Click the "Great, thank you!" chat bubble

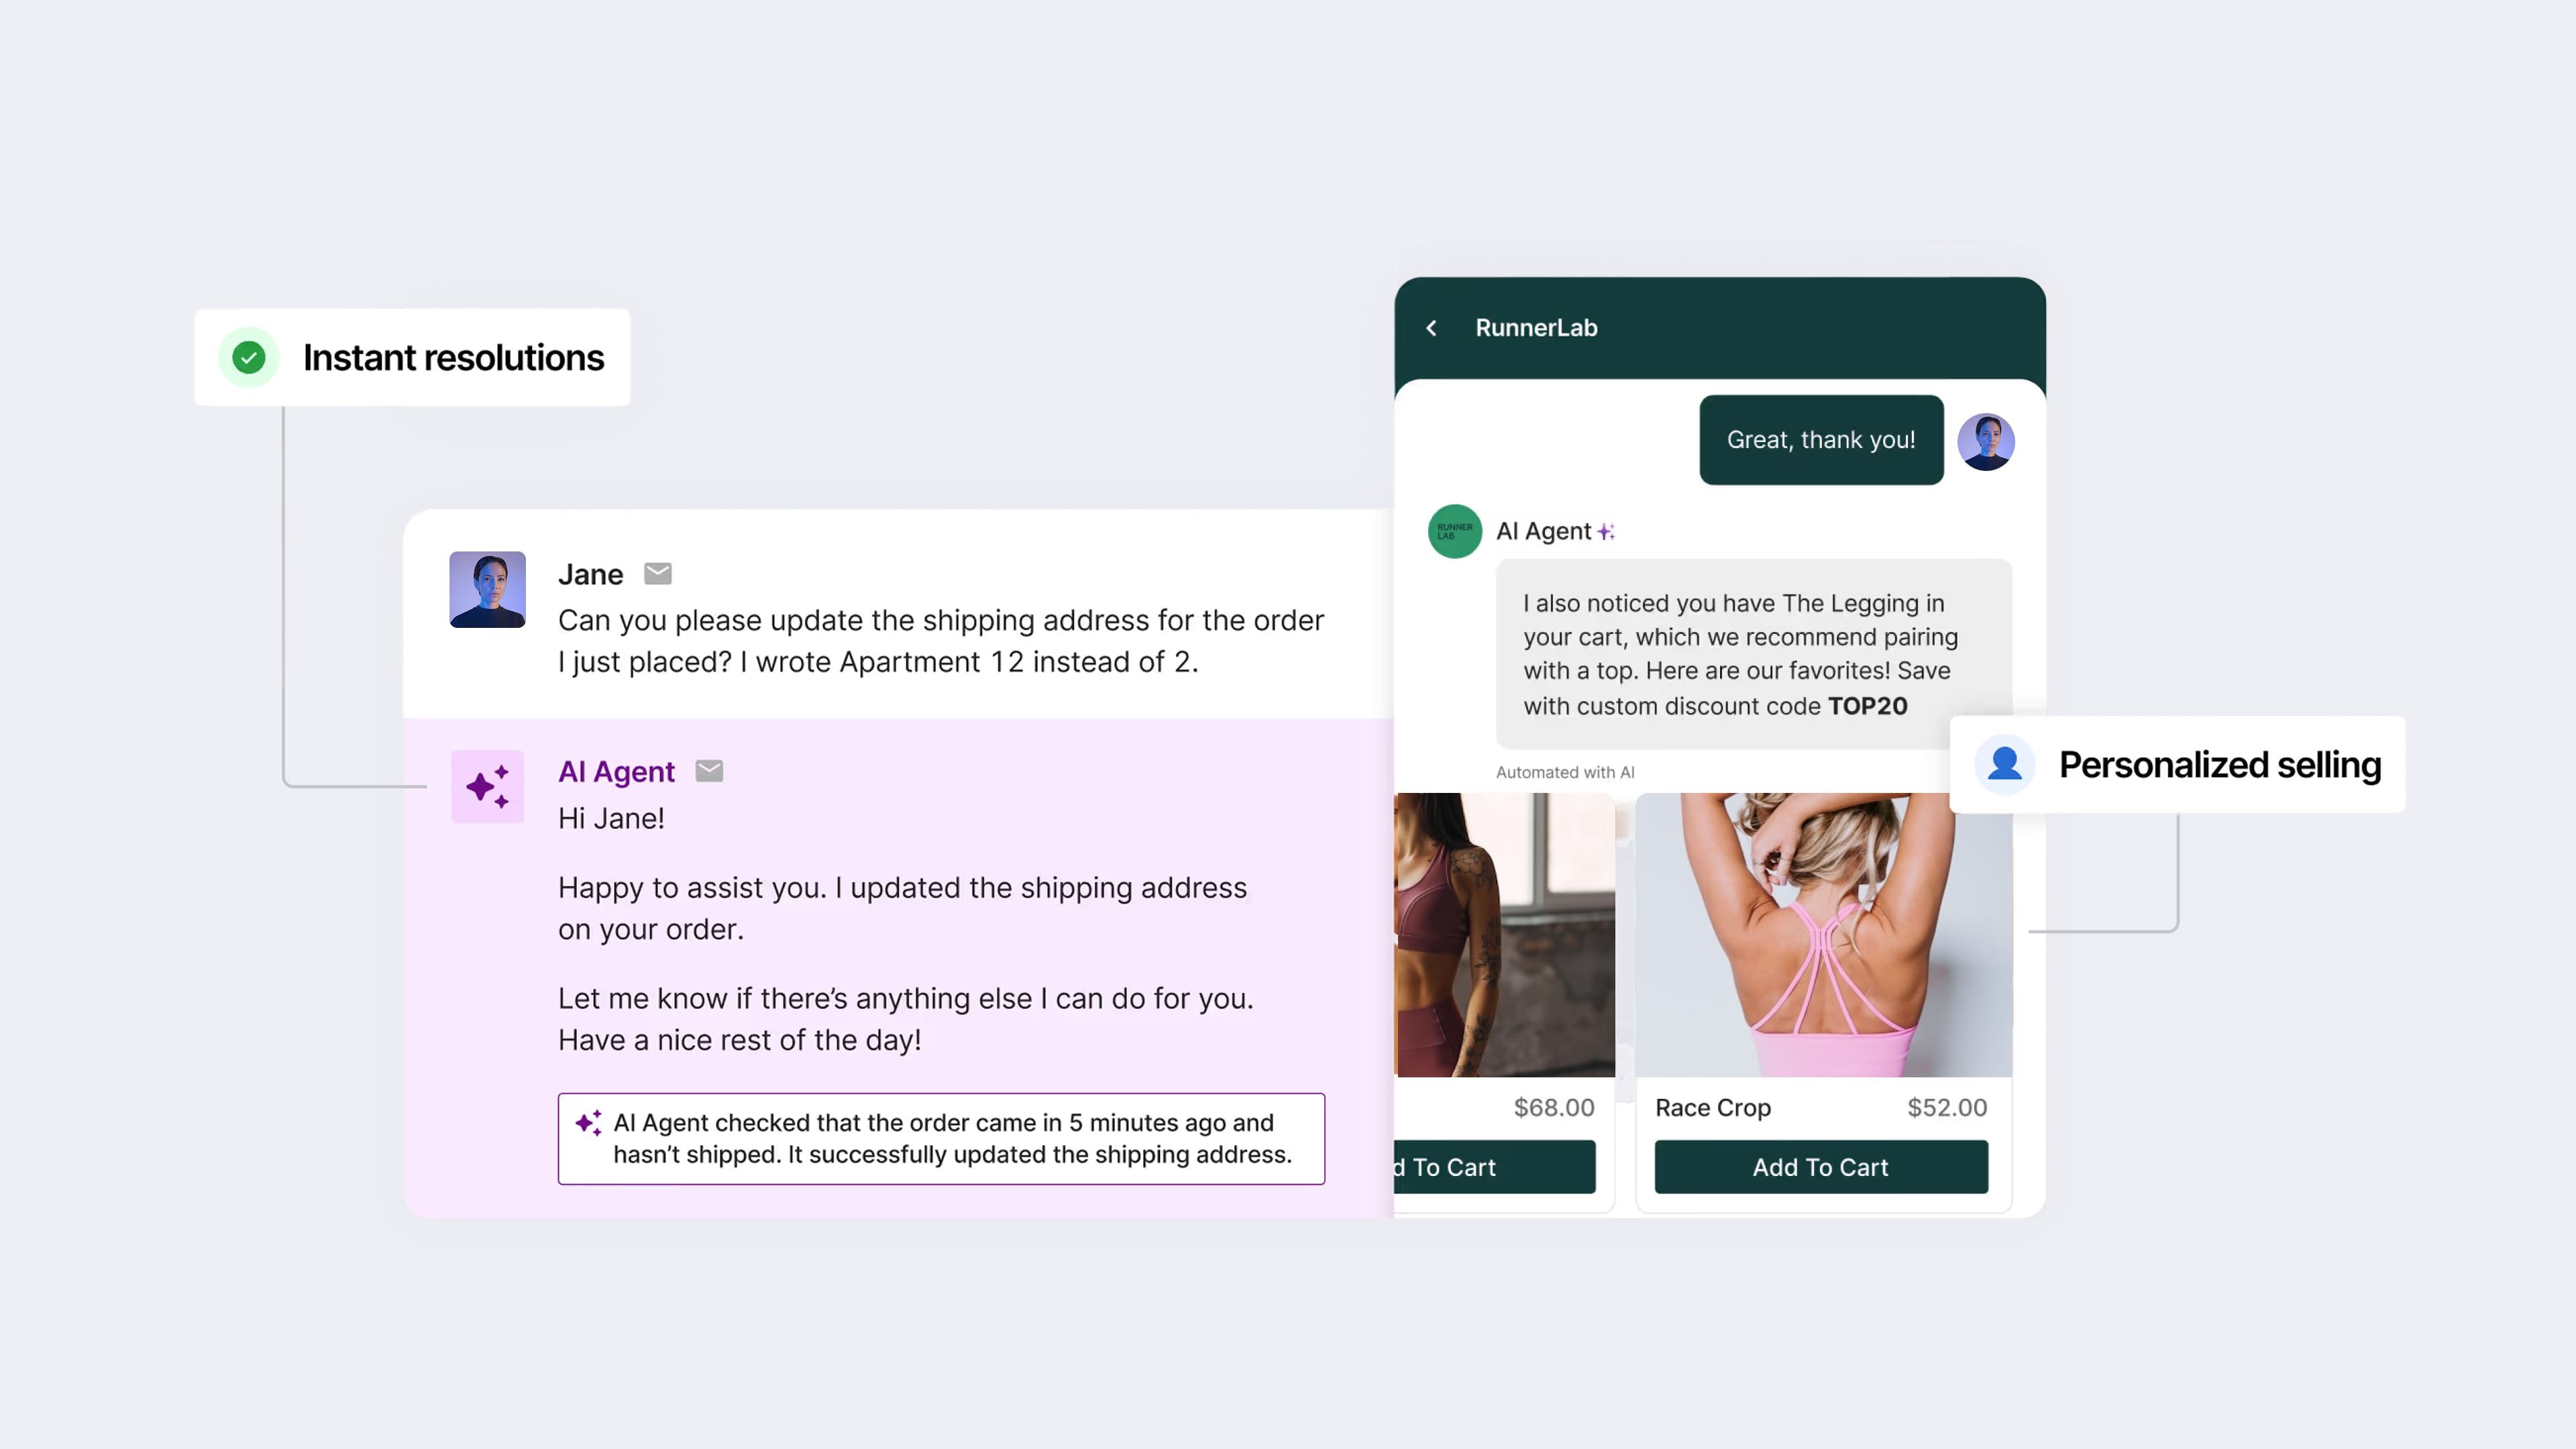point(1820,440)
